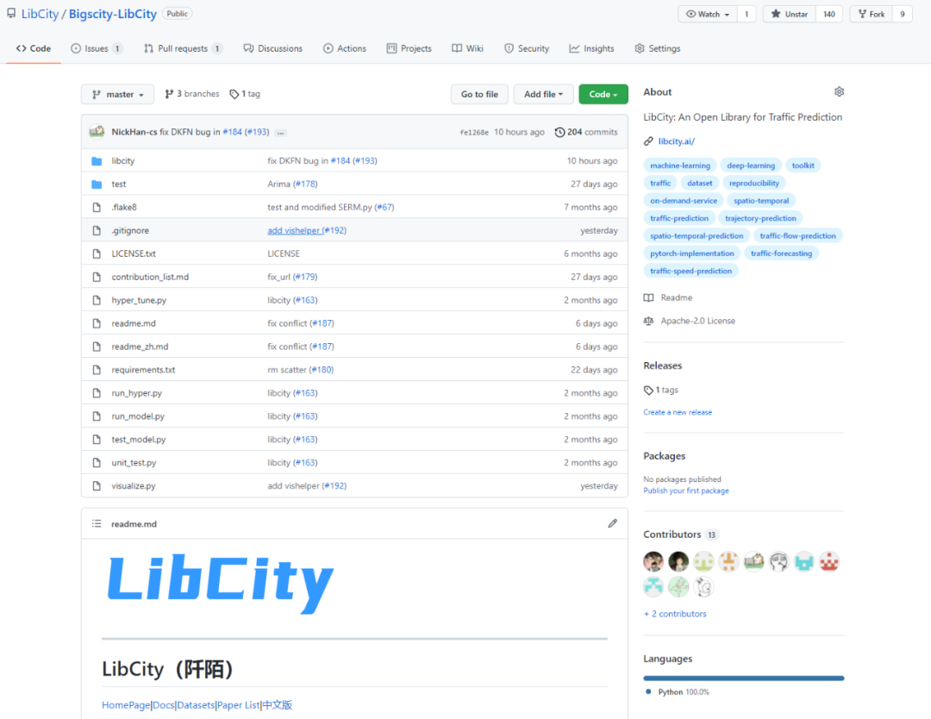
Task: Open the hyper_tune.py file
Action: click(139, 300)
